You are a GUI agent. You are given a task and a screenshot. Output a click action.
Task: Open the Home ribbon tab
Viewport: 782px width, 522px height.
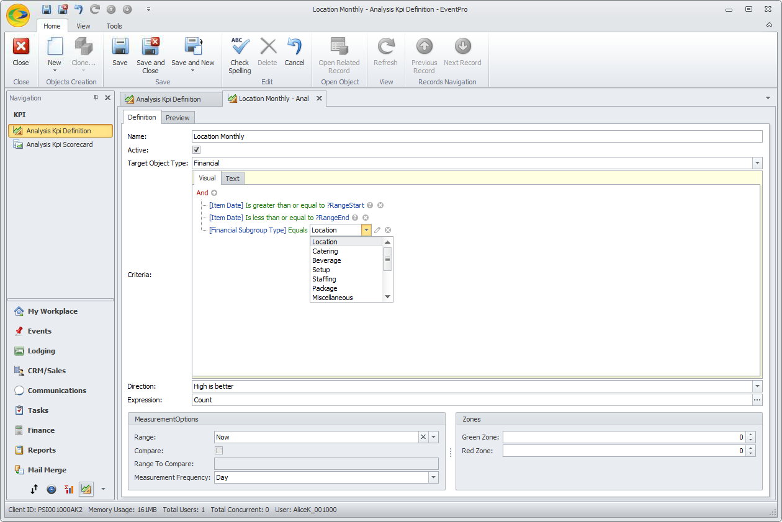52,26
